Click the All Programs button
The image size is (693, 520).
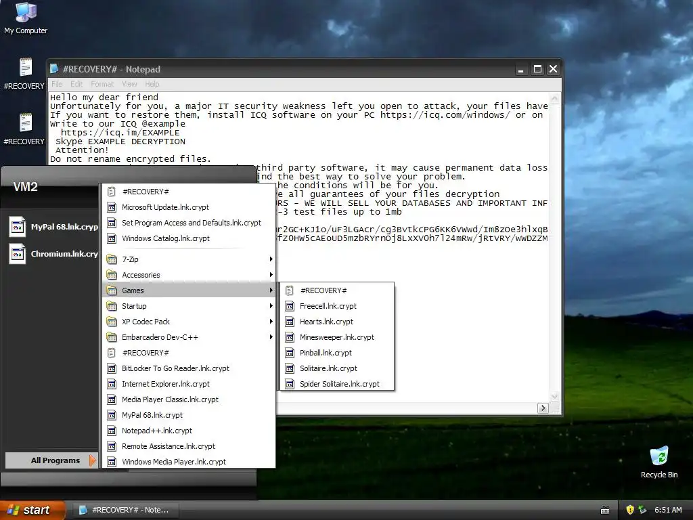coord(51,460)
